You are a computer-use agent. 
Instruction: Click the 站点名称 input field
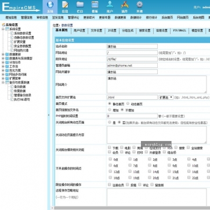coord(132,46)
